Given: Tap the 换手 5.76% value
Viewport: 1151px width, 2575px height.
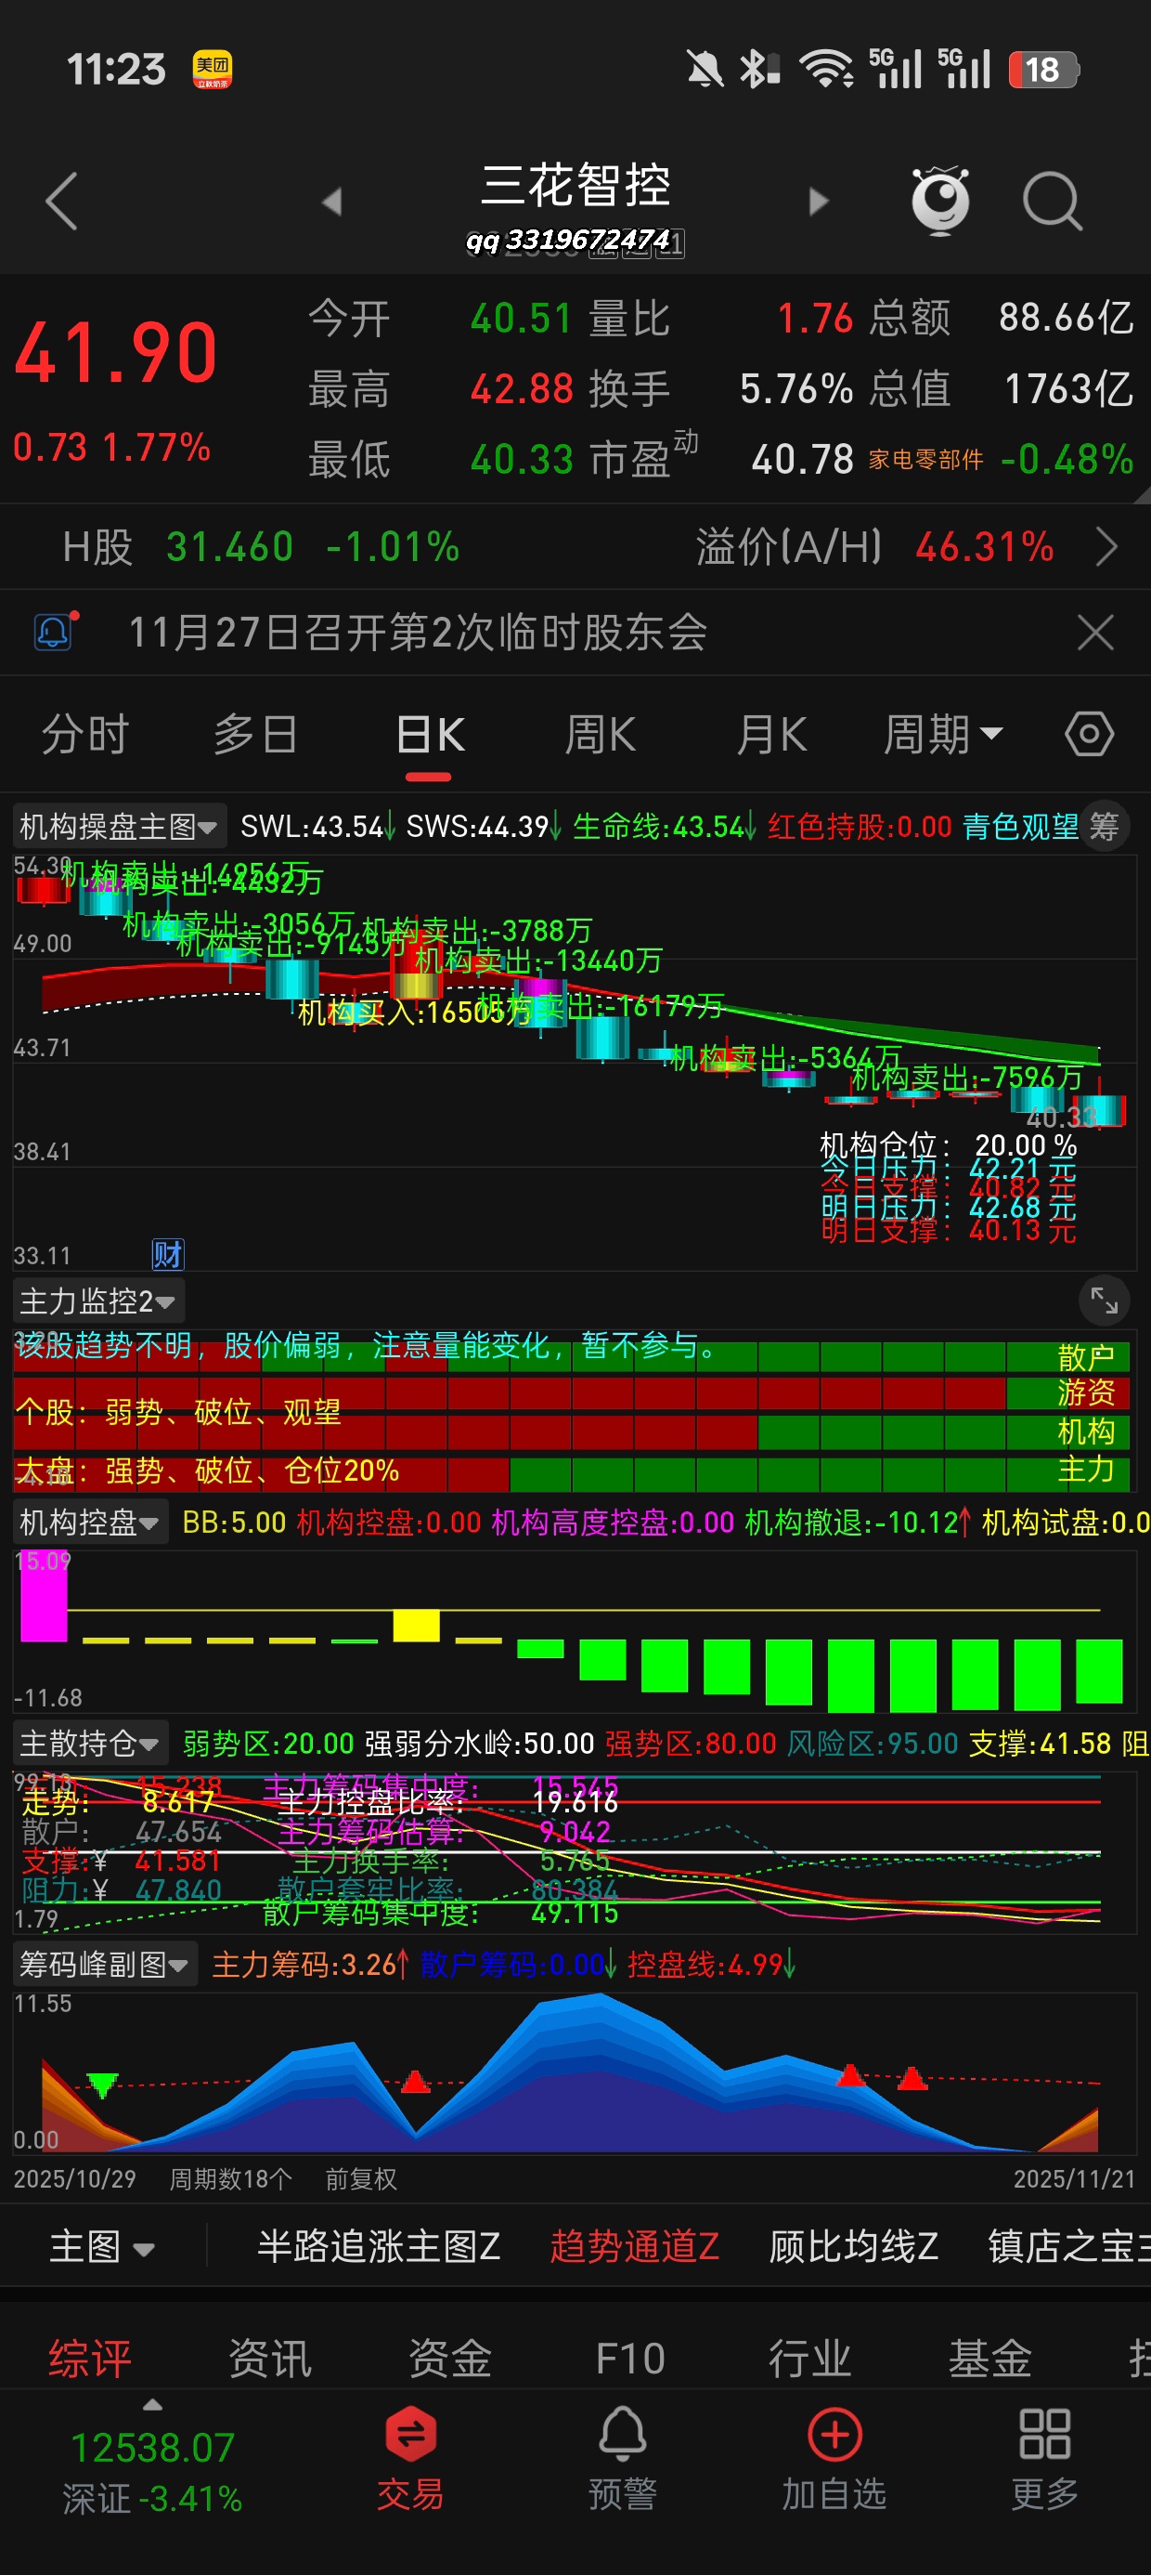Looking at the screenshot, I should click(x=796, y=389).
